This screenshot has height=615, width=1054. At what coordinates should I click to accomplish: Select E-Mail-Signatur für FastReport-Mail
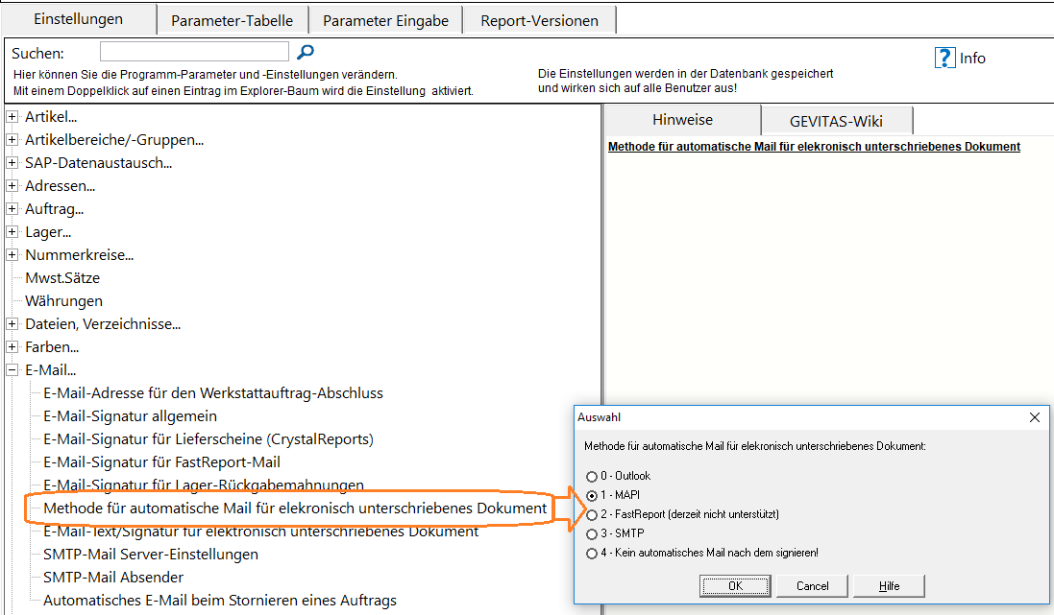[x=161, y=461]
